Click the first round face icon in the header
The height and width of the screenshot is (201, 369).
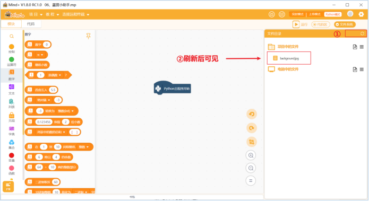(272, 14)
